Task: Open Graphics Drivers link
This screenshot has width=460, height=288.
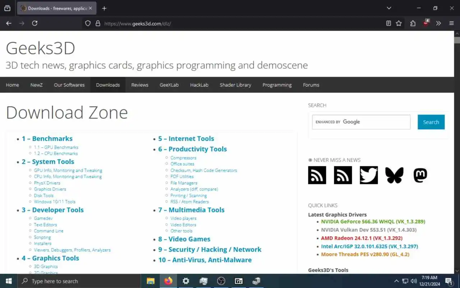Action: (50, 189)
